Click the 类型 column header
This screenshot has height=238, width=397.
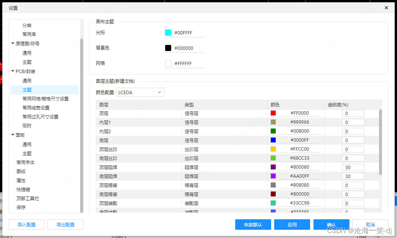coord(224,105)
